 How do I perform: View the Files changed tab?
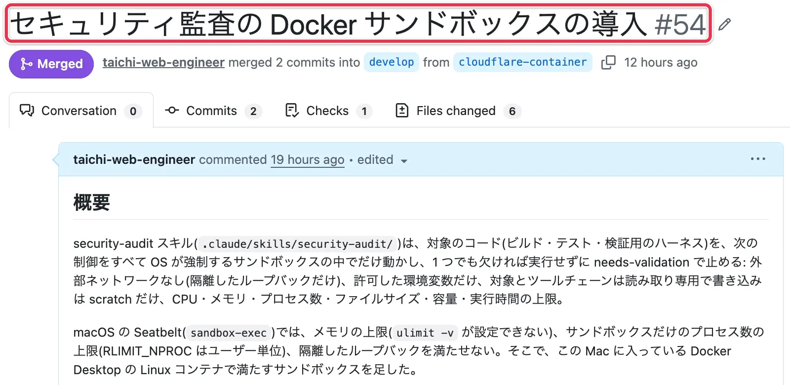tap(458, 111)
